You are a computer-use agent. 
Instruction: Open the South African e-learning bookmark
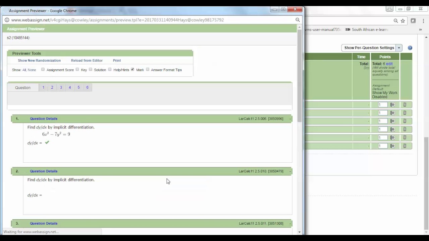[x=367, y=29]
